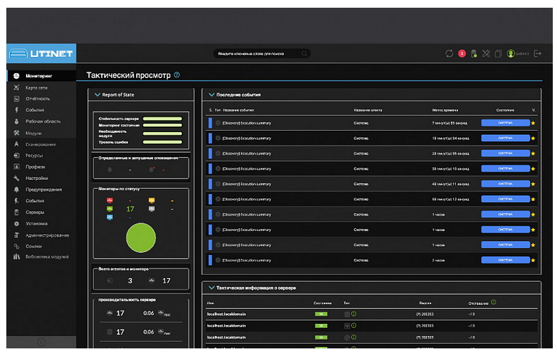This screenshot has width=557, height=354.
Task: Toggle the star on the 2 часов event row
Action: point(533,260)
